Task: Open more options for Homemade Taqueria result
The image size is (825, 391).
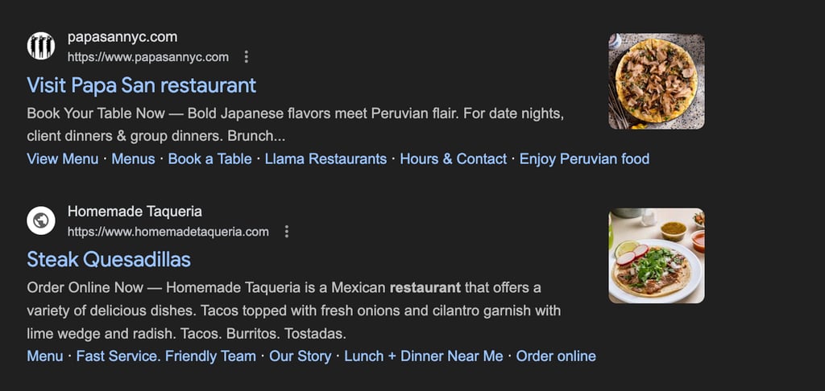Action: click(x=287, y=232)
